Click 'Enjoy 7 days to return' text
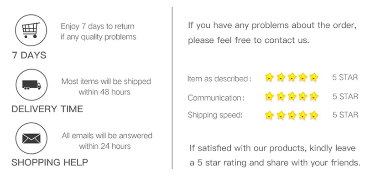The image size is (365, 191). click(98, 26)
